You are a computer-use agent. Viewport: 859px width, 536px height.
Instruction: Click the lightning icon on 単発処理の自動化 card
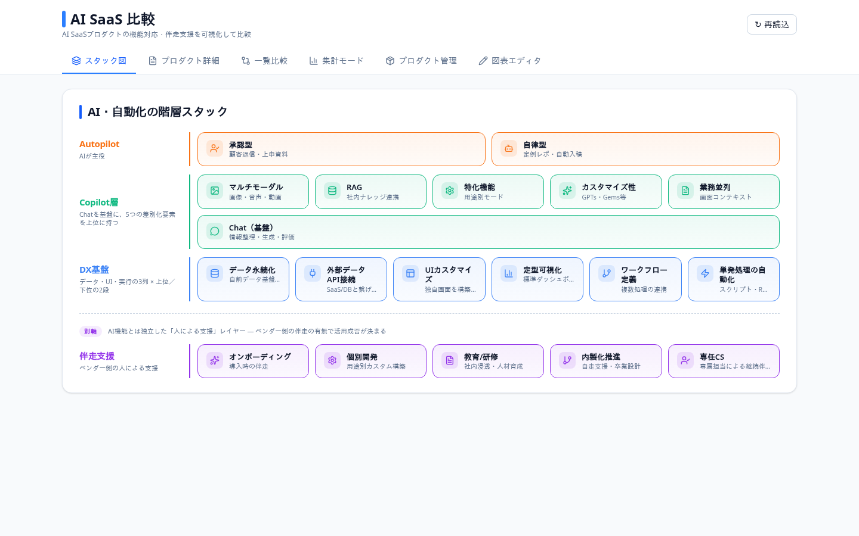(705, 273)
